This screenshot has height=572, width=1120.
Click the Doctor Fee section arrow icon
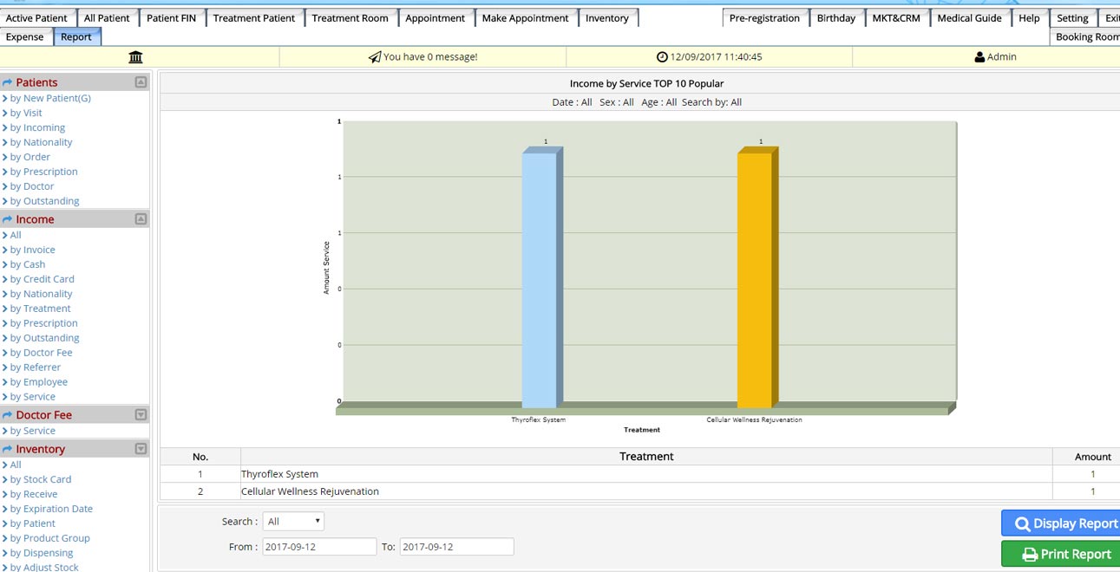click(8, 415)
